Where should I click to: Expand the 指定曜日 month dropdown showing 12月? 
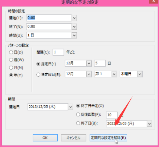(89, 74)
